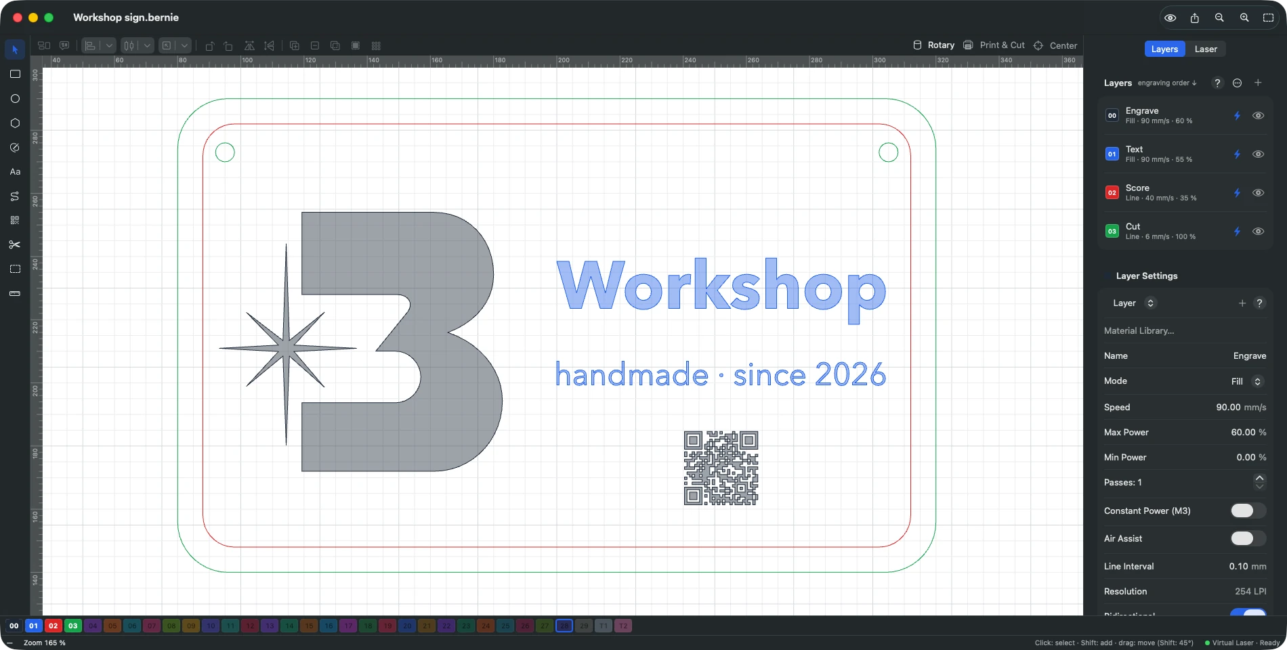The height and width of the screenshot is (650, 1287).
Task: Pick the path drawing tool
Action: 15,196
